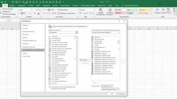Open the Calibri font name dropdown
The height and width of the screenshot is (99, 177).
click(x=30, y=10)
